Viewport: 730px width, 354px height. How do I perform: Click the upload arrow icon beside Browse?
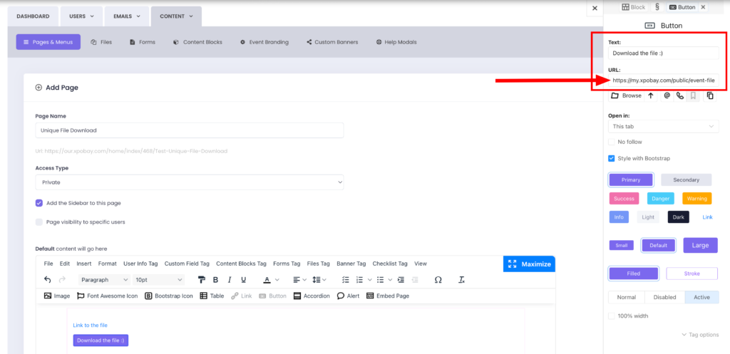pyautogui.click(x=650, y=95)
